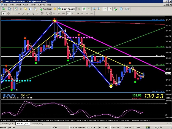This screenshot has width=172, height=129.
Task: Open the New Chart toolbar icon
Action: click(3, 9)
